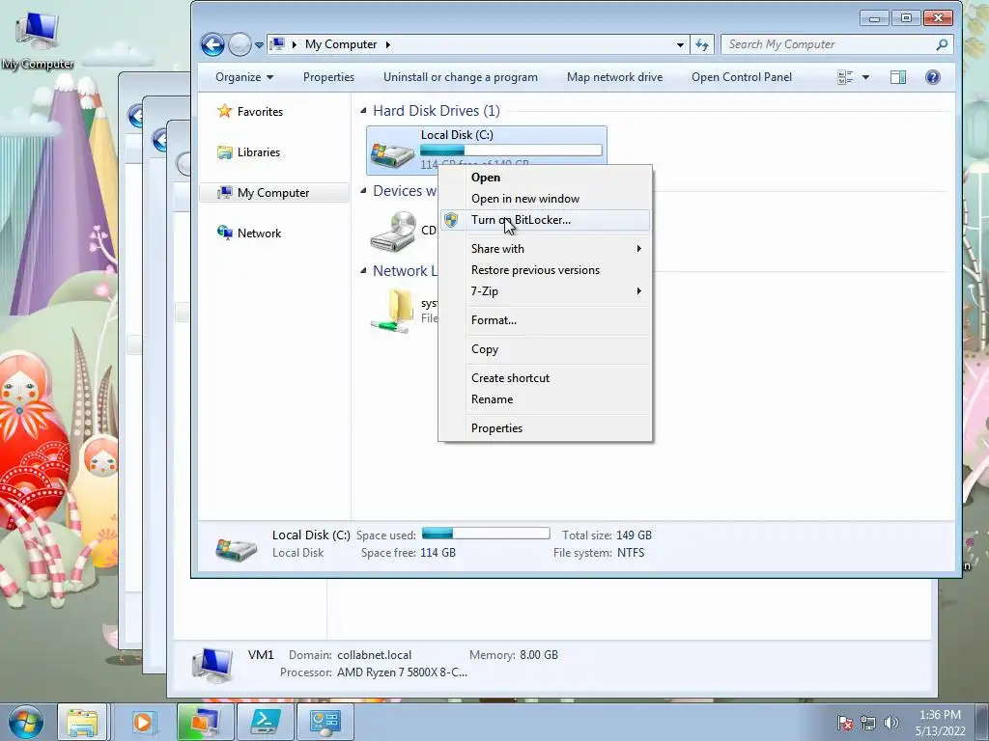This screenshot has height=741, width=989.
Task: Click 114 GB space free text
Action: click(x=438, y=553)
